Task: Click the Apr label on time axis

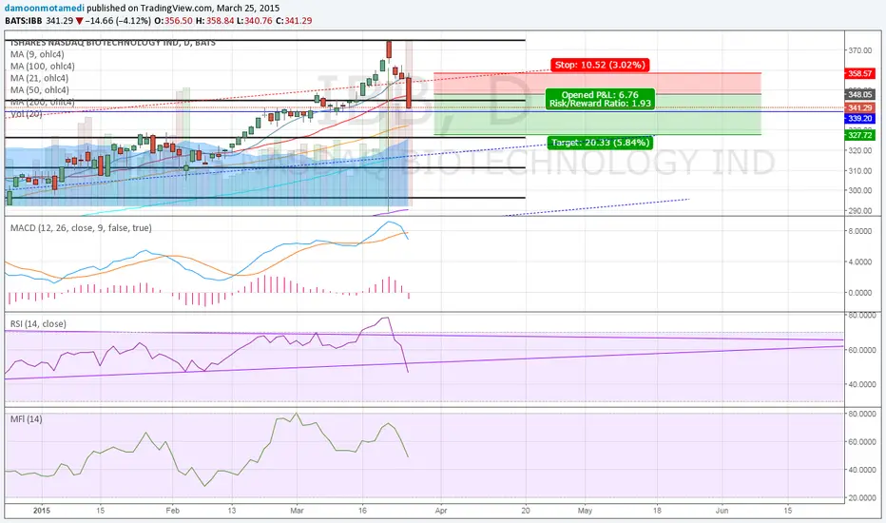Action: (441, 511)
